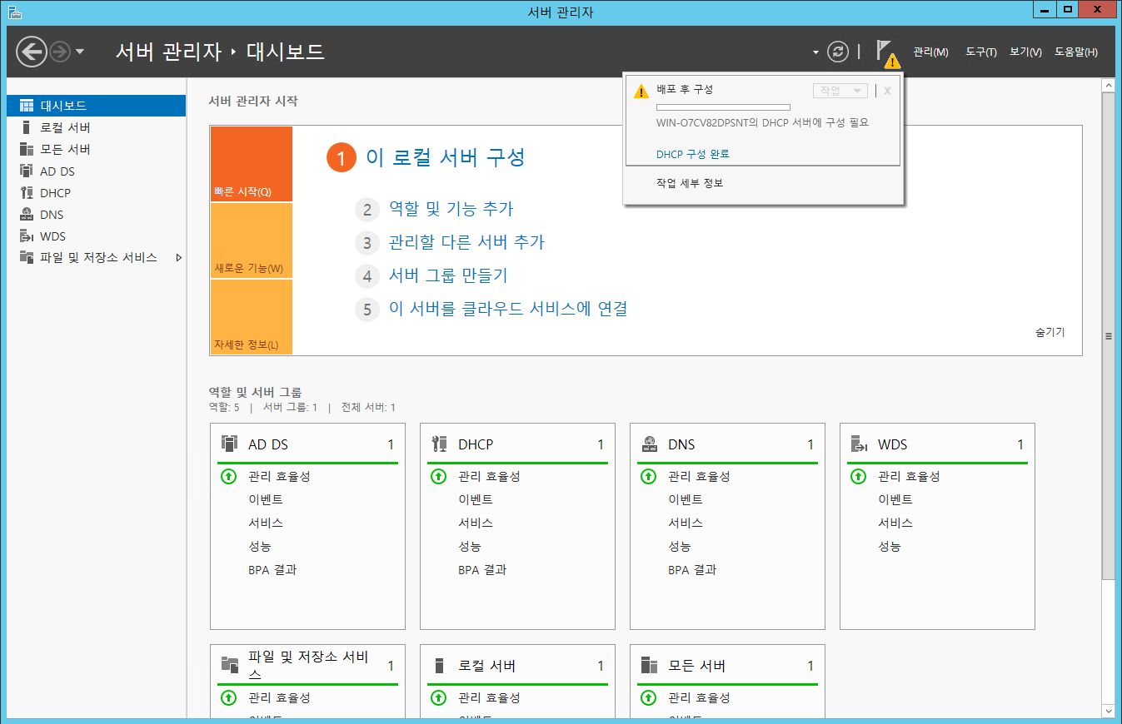Click the DNS icon in sidebar

pos(27,214)
